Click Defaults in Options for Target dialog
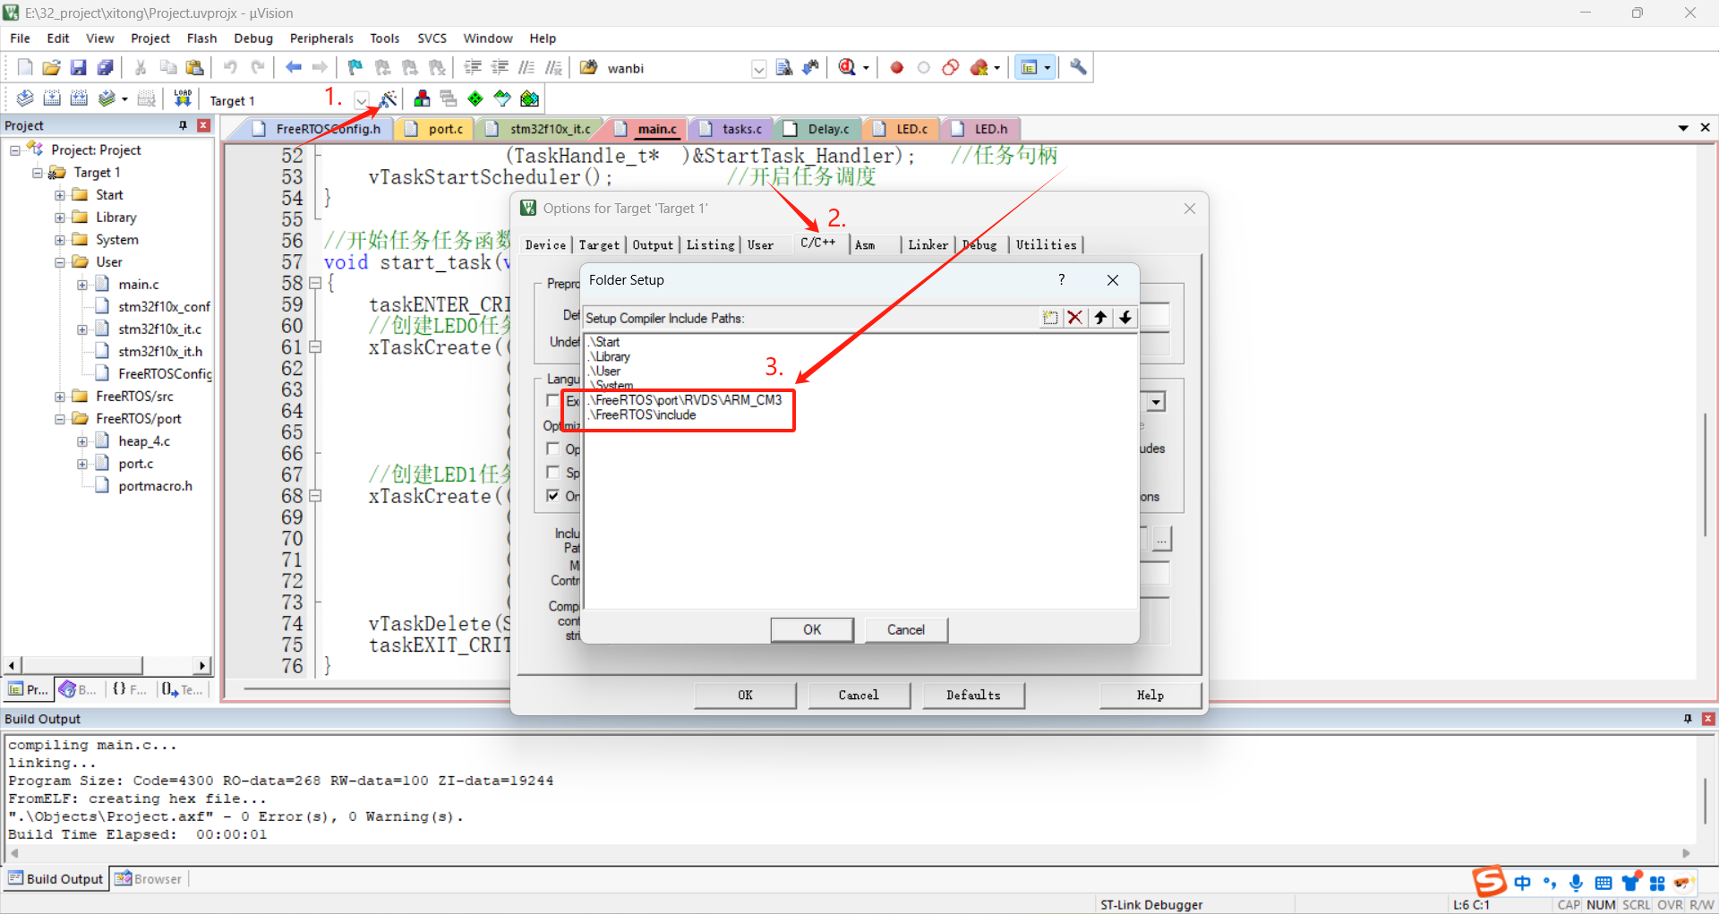The width and height of the screenshot is (1719, 914). pyautogui.click(x=973, y=695)
